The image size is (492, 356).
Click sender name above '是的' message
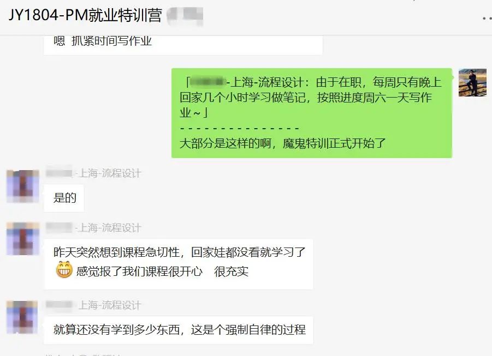click(93, 173)
